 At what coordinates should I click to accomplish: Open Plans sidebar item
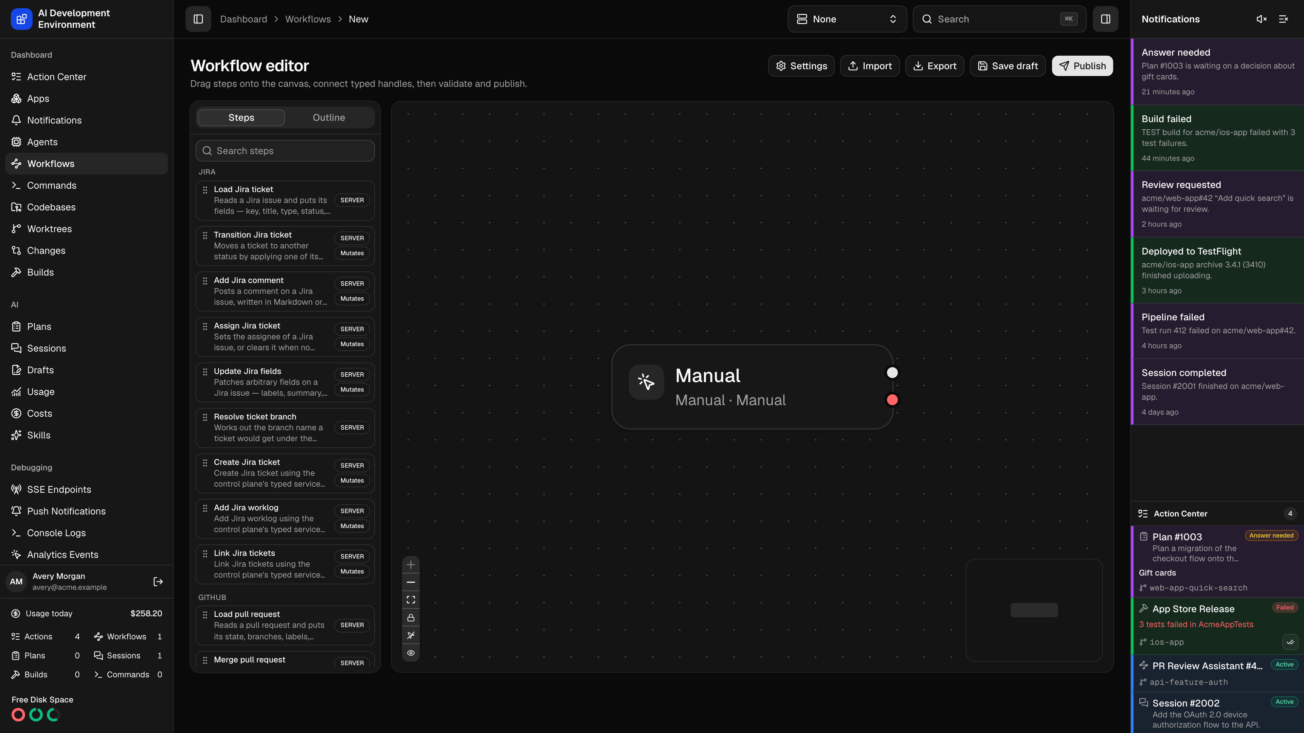point(87,327)
